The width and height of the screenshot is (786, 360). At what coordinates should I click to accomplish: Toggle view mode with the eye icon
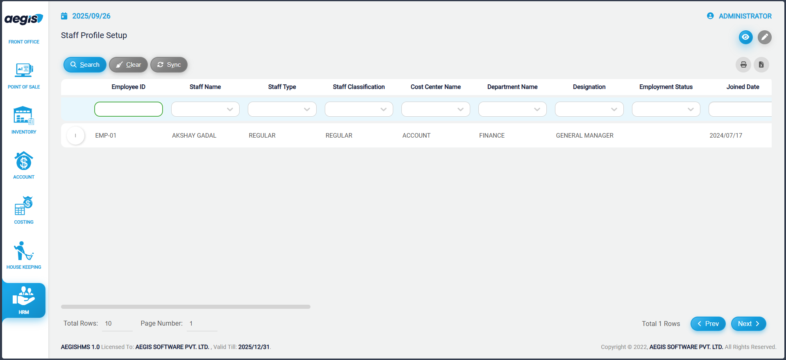click(x=745, y=37)
